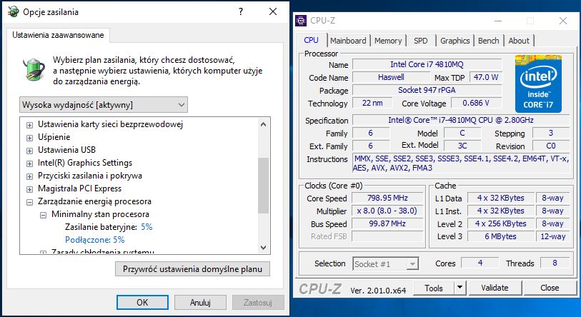This screenshot has width=581, height=317.
Task: Click the CPU-Z window title icon
Action: (x=301, y=21)
